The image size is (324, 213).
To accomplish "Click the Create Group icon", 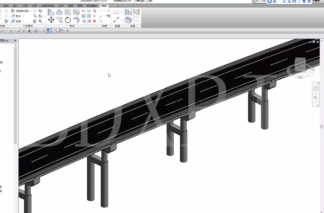I will click(x=136, y=12).
